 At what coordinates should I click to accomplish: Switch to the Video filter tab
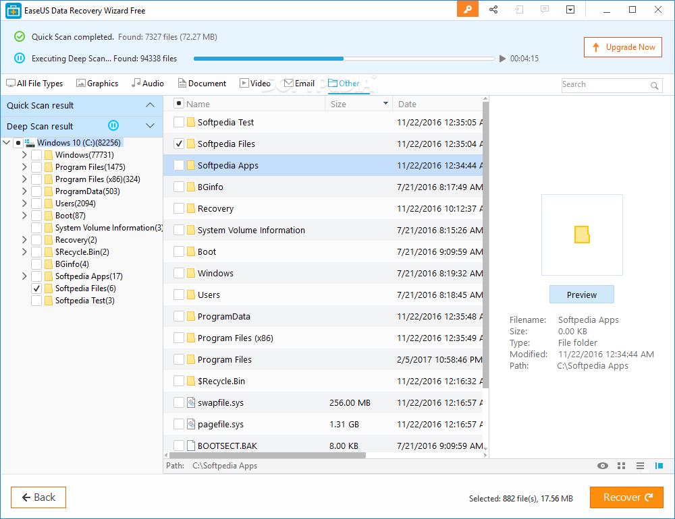255,84
